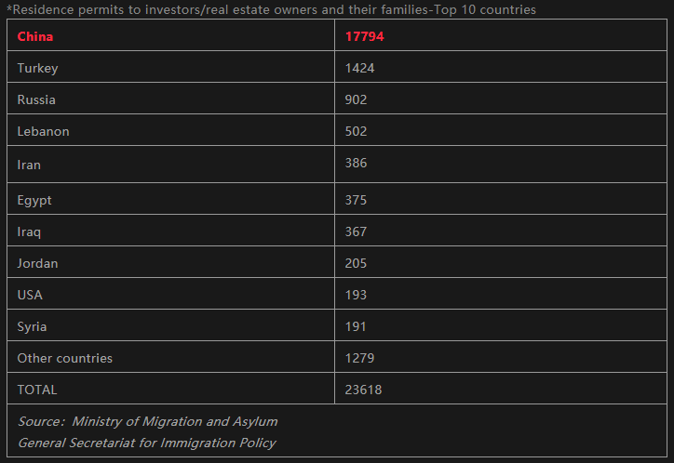Select the Egypt country cell

34,200
